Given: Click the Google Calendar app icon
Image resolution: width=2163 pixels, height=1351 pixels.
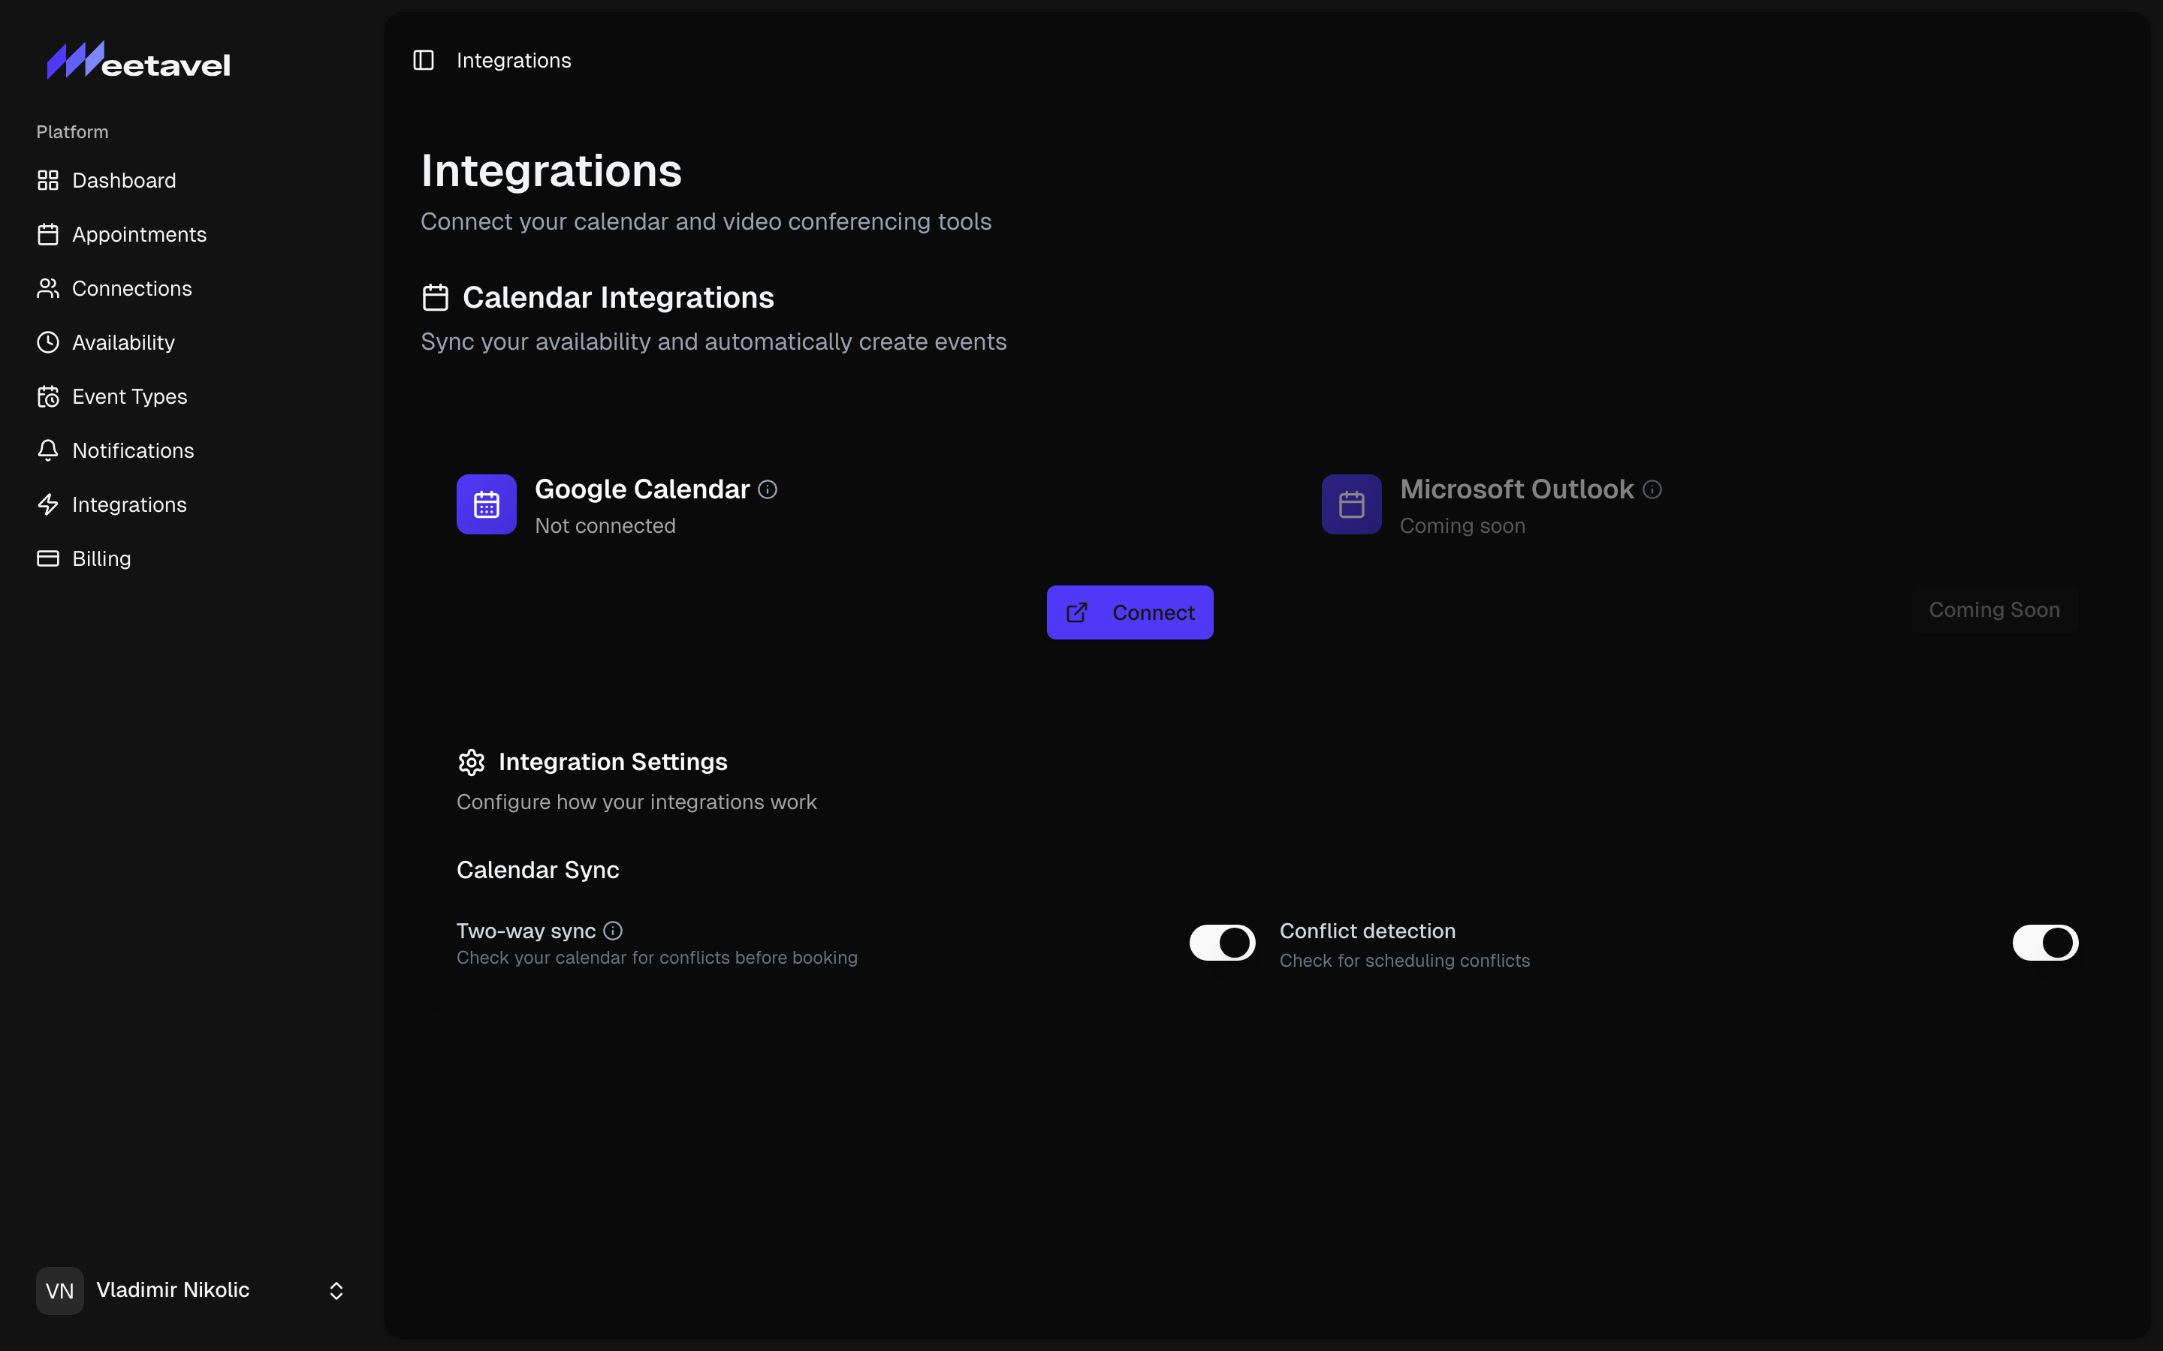Looking at the screenshot, I should click(485, 504).
